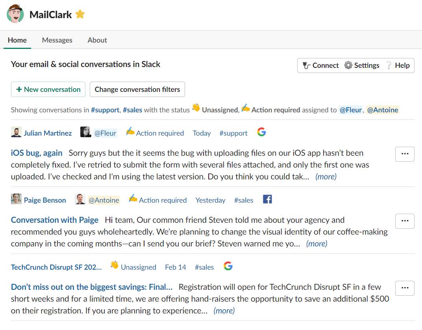Open Connect with the plug icon
The height and width of the screenshot is (330, 422).
pos(320,65)
